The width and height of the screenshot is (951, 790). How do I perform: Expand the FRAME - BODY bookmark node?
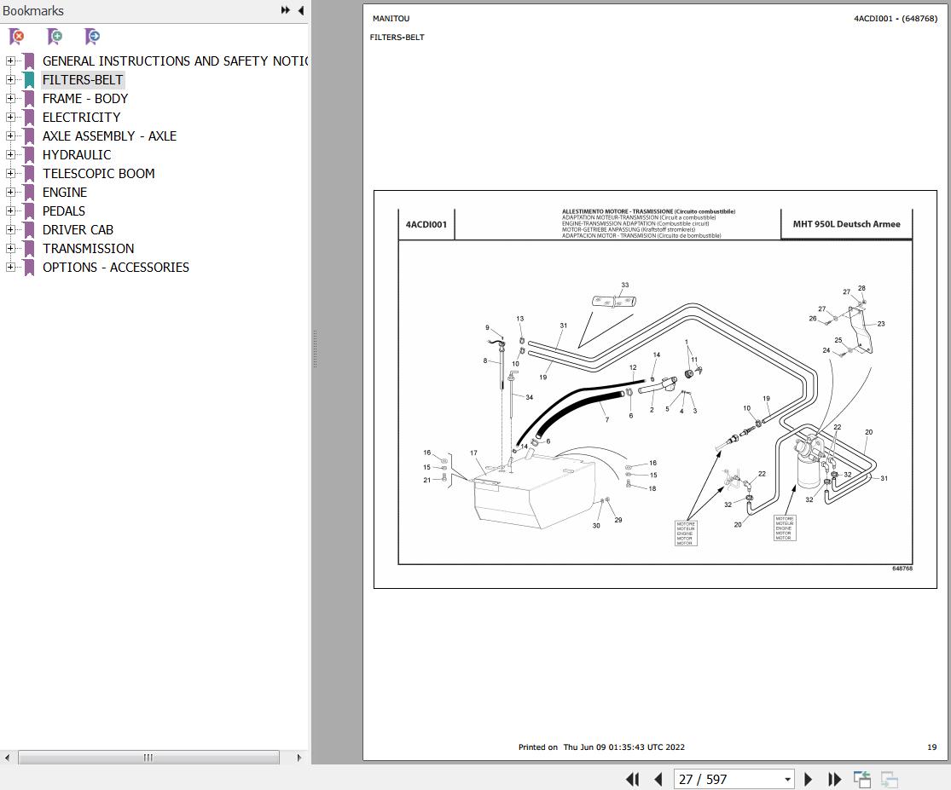(10, 99)
